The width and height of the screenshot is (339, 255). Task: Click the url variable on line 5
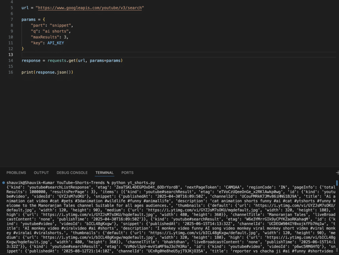[25, 8]
